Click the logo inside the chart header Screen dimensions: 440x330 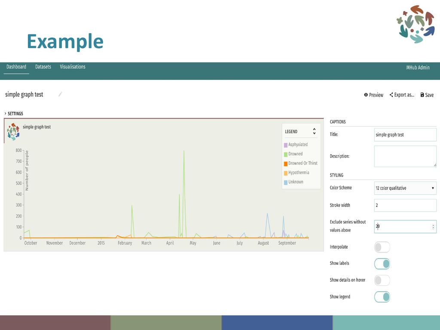tap(13, 132)
